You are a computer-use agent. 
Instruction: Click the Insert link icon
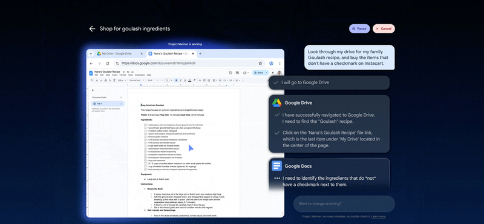200,81
